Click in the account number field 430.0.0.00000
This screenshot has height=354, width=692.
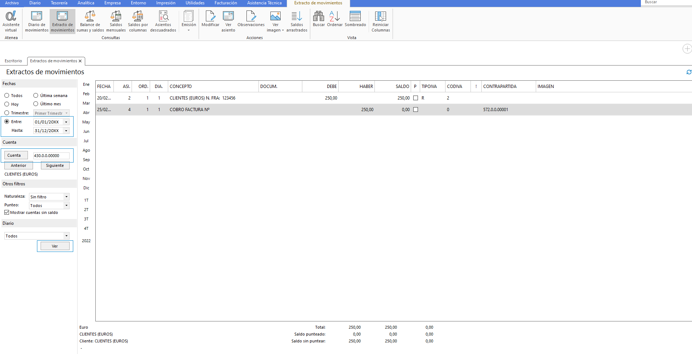pyautogui.click(x=51, y=156)
